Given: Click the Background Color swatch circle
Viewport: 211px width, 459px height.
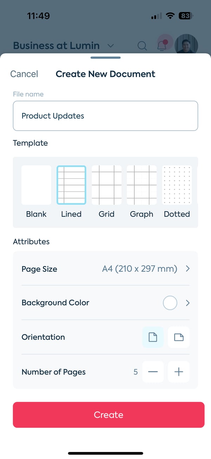Looking at the screenshot, I should [x=170, y=303].
